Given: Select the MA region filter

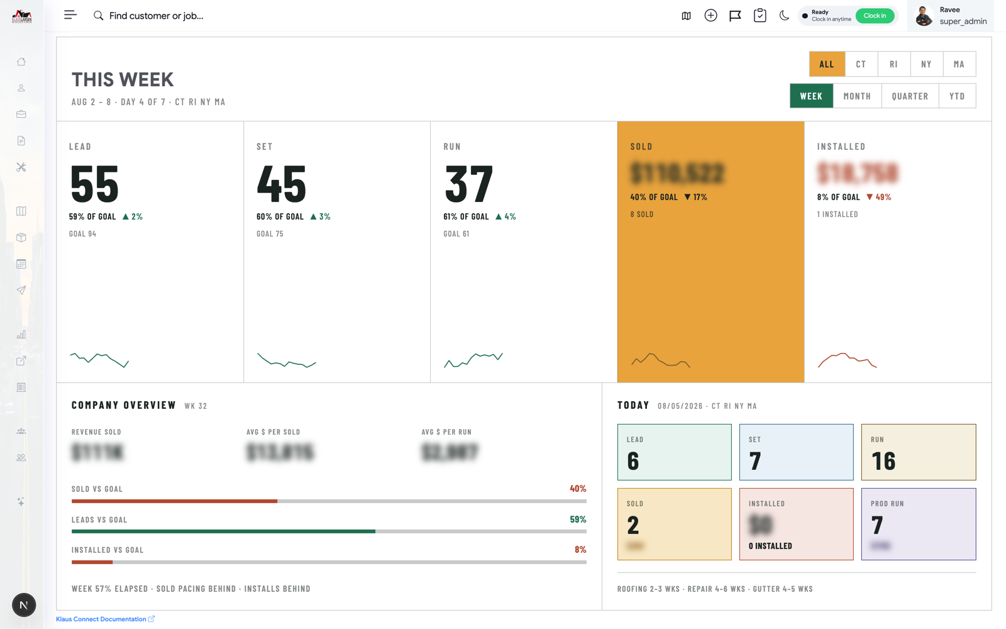Looking at the screenshot, I should pos(959,64).
